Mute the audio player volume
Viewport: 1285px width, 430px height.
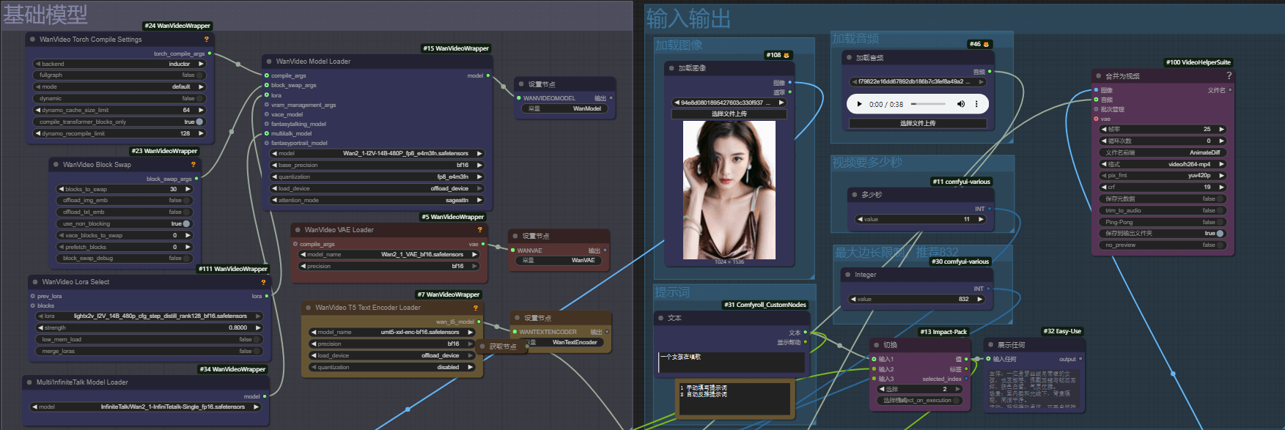(x=961, y=104)
